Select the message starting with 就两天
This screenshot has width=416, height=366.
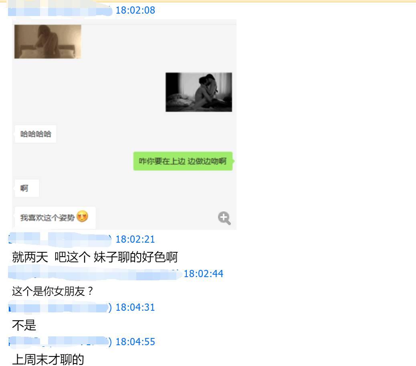coord(95,257)
